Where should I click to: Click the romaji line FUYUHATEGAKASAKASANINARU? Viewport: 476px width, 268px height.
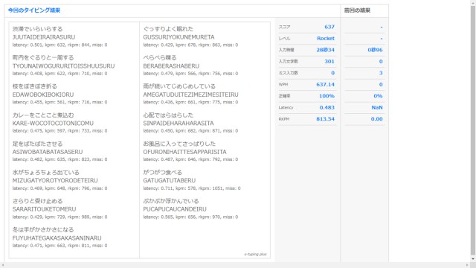click(x=57, y=238)
